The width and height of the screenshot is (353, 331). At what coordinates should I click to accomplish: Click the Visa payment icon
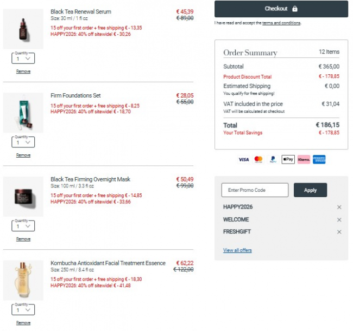[x=243, y=159]
